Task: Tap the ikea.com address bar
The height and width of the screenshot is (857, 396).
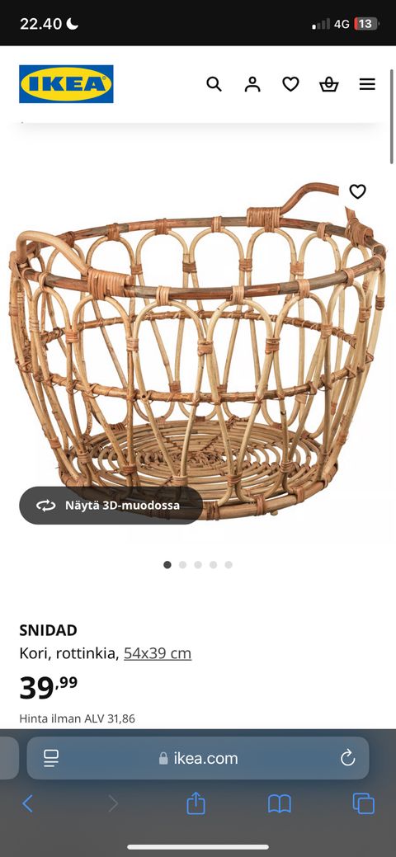Action: 198,757
